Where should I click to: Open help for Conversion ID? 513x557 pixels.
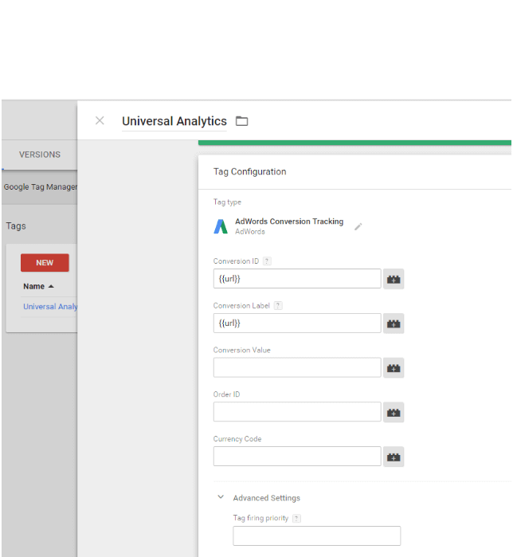[267, 261]
